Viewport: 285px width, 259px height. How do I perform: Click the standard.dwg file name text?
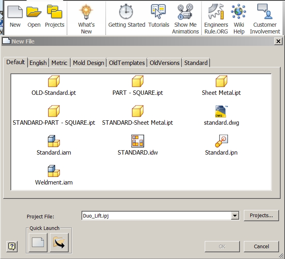[x=222, y=123]
